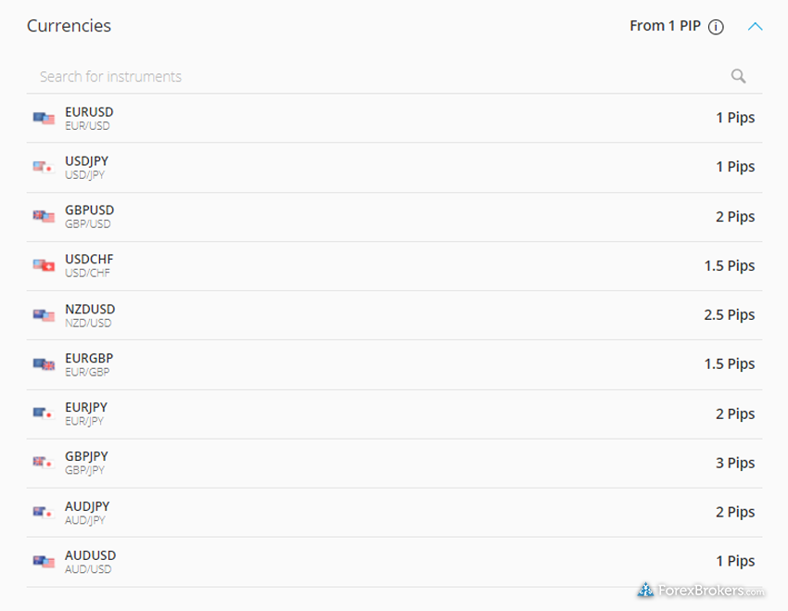Collapse the Currencies section with the chevron
788x611 pixels.
[x=755, y=27]
